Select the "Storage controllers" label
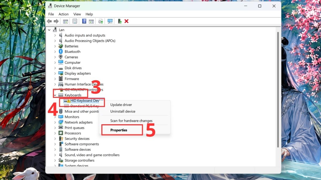The width and height of the screenshot is (321, 180). point(79,160)
